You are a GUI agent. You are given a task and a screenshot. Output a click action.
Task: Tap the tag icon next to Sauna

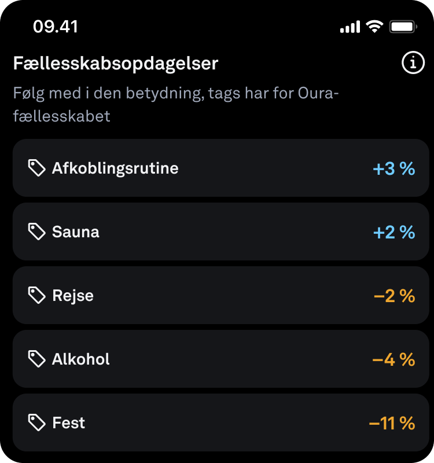point(36,231)
